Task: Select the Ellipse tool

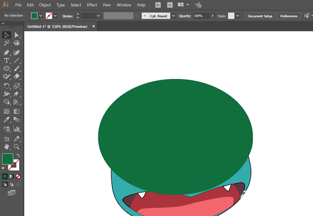Action: (7, 69)
